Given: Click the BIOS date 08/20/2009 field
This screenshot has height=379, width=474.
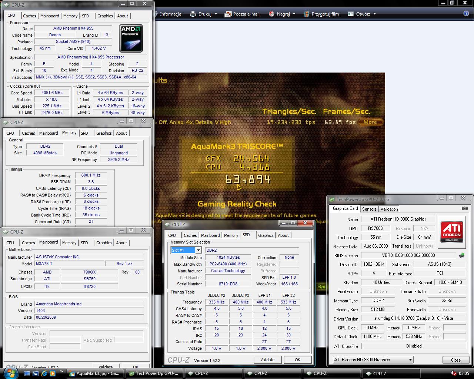Looking at the screenshot, I should click(89, 318).
